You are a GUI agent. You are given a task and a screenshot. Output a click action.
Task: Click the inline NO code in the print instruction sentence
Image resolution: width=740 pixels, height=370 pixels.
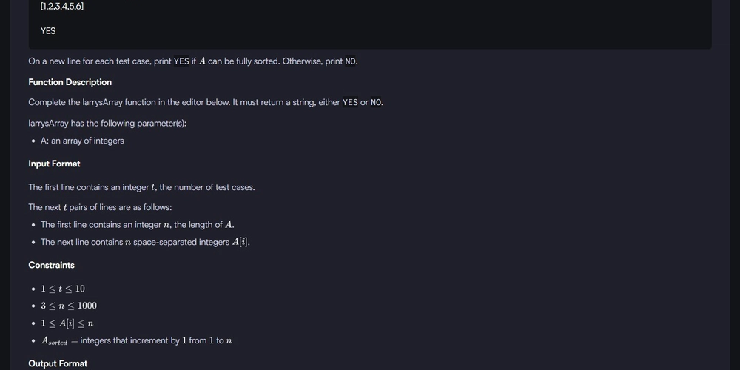tap(351, 61)
